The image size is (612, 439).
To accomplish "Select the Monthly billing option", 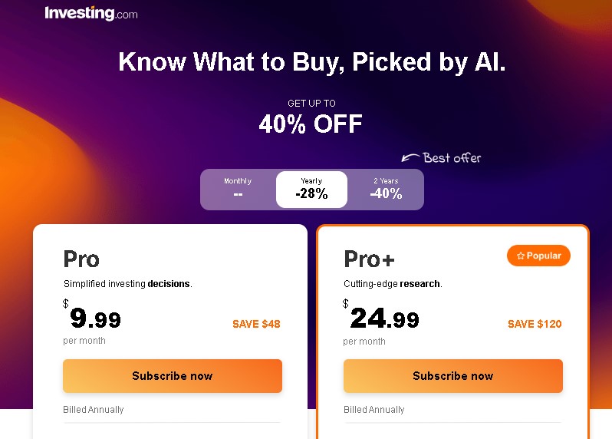I will [238, 190].
